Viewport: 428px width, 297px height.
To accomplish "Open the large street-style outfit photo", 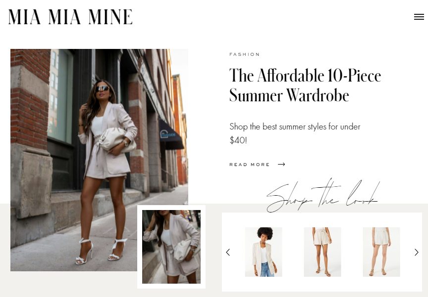I will (x=99, y=160).
